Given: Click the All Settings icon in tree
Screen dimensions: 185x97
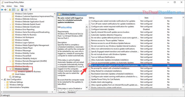Looking at the screenshot, I should point(10,77).
